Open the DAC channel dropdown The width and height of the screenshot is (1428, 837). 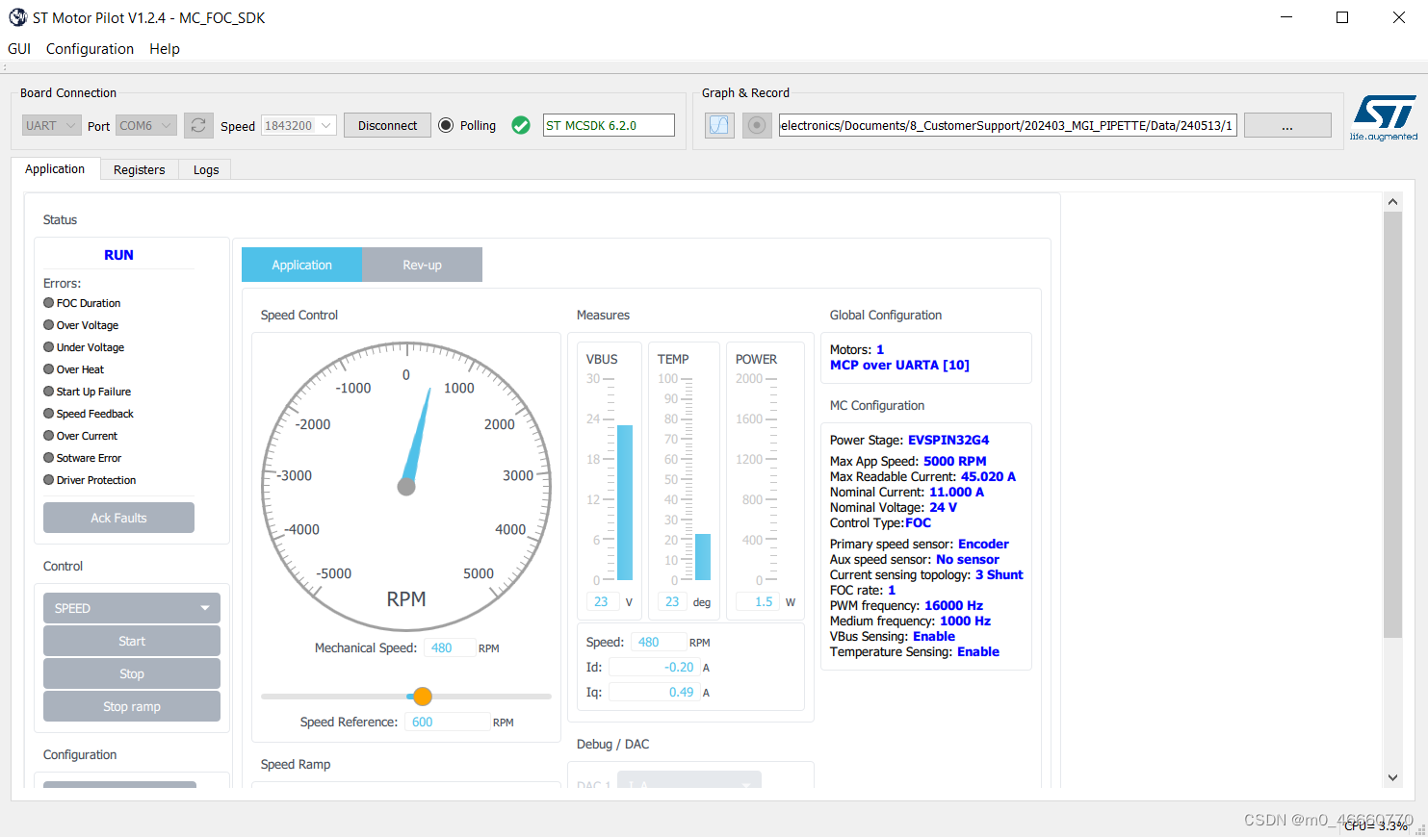689,779
